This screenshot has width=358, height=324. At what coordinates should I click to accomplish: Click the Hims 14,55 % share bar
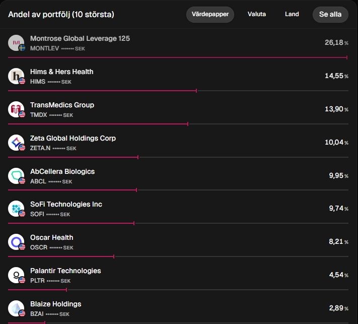click(x=178, y=91)
